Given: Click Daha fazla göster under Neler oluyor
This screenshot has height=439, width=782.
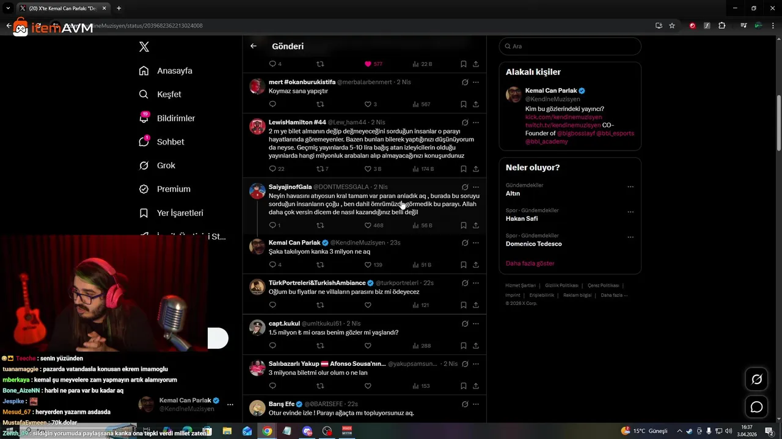Looking at the screenshot, I should click(x=530, y=263).
